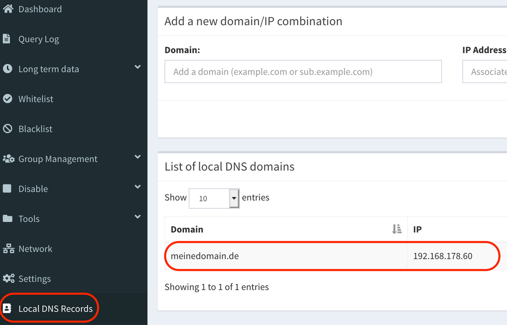Select the Long term data clock icon
The image size is (507, 325).
[x=8, y=68]
